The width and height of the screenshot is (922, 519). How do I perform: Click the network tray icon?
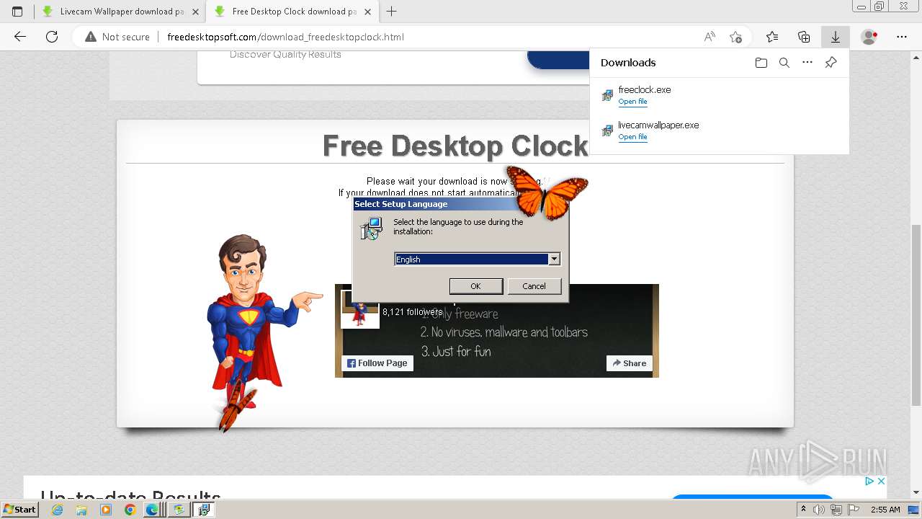(x=836, y=510)
